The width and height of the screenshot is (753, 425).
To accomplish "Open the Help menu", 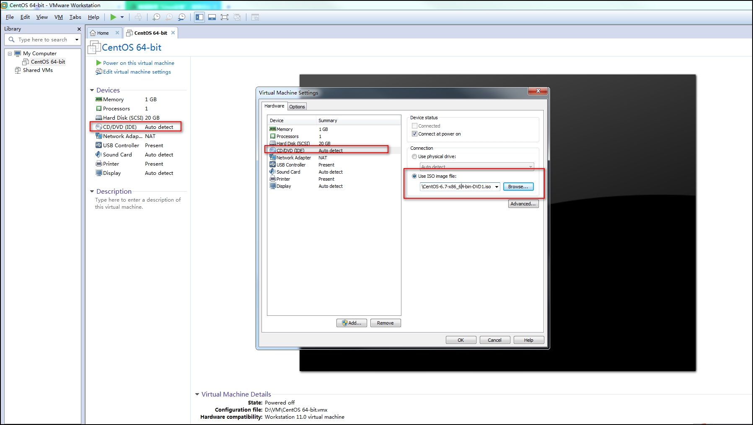I will coord(93,17).
